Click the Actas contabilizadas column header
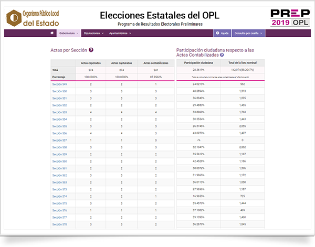 coord(156,63)
